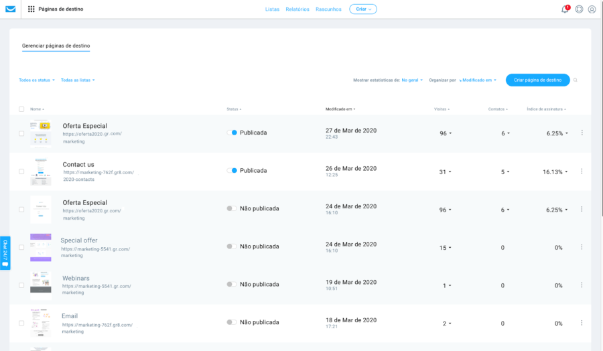Toggle publish switch of Webinars

click(x=232, y=284)
